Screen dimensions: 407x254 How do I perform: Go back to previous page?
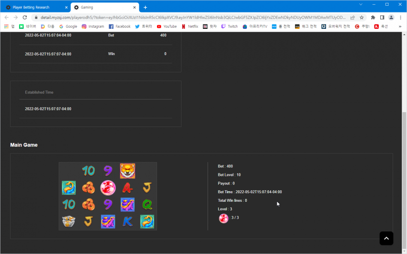7,17
